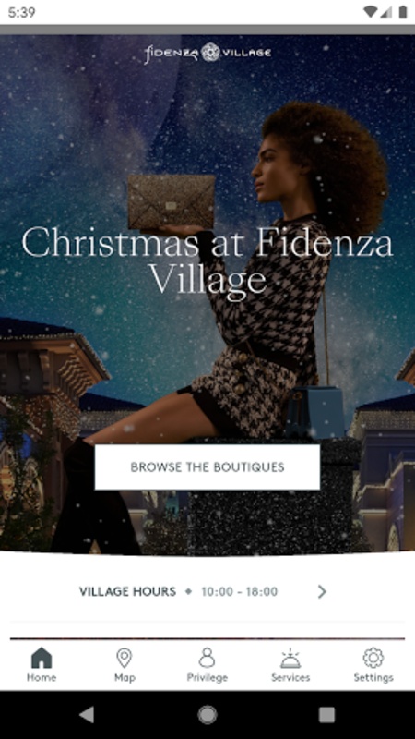
Task: Tap the Christmas at Fidenza Village headline
Action: pyautogui.click(x=207, y=260)
